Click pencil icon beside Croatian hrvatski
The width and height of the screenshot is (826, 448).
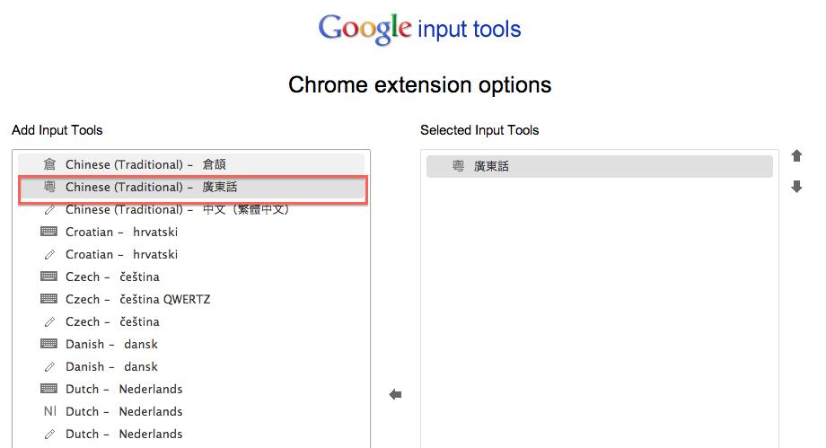(x=49, y=254)
